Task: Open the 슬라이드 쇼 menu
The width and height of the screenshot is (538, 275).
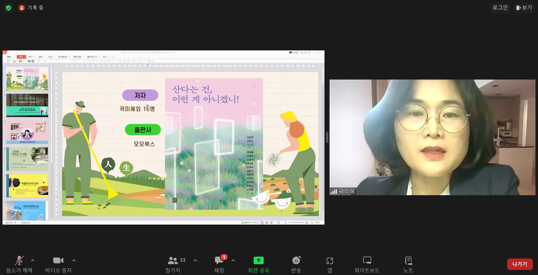Action: [93, 57]
